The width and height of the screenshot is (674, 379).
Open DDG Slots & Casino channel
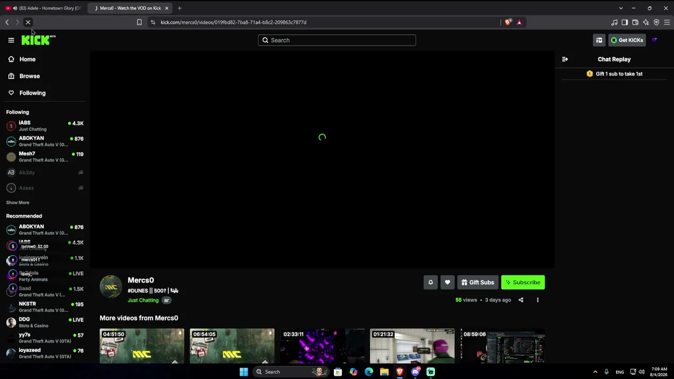[x=45, y=322]
